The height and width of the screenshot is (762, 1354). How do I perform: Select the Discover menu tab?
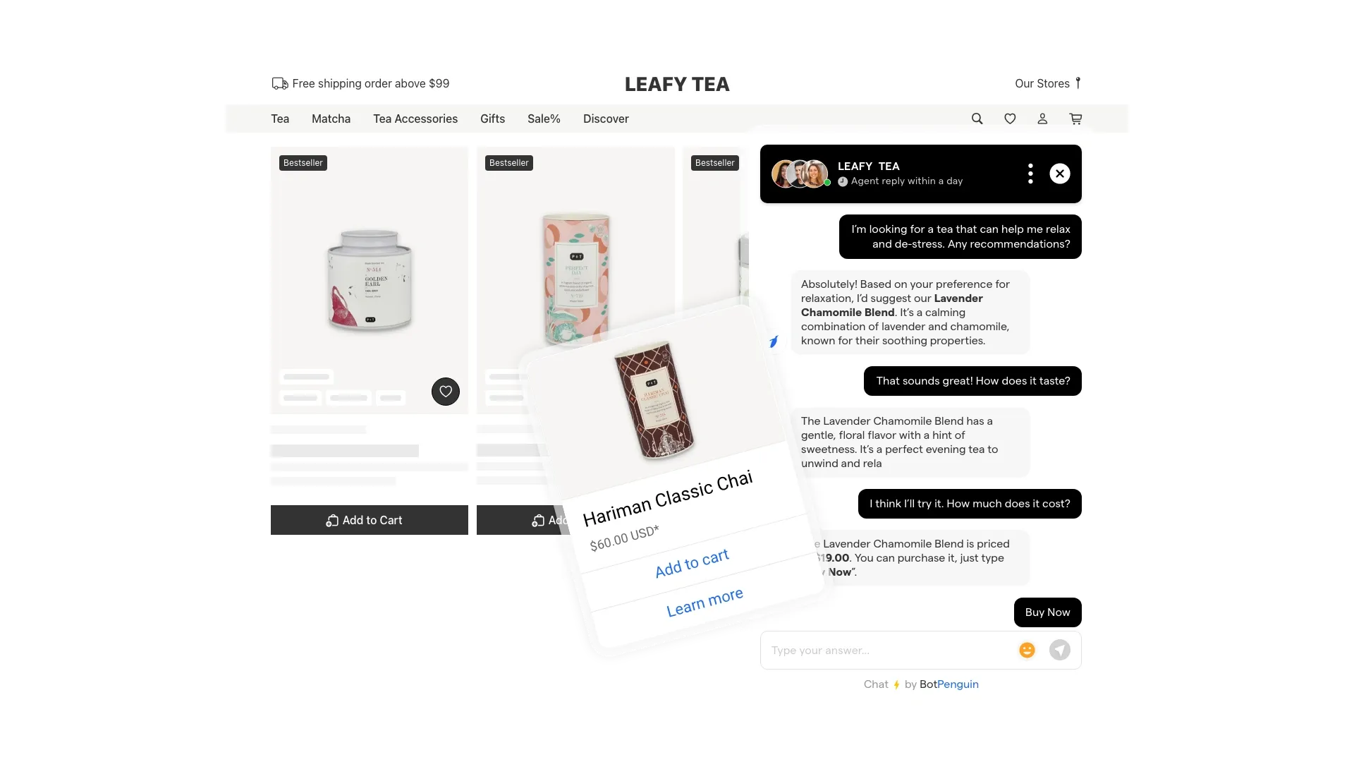click(605, 118)
